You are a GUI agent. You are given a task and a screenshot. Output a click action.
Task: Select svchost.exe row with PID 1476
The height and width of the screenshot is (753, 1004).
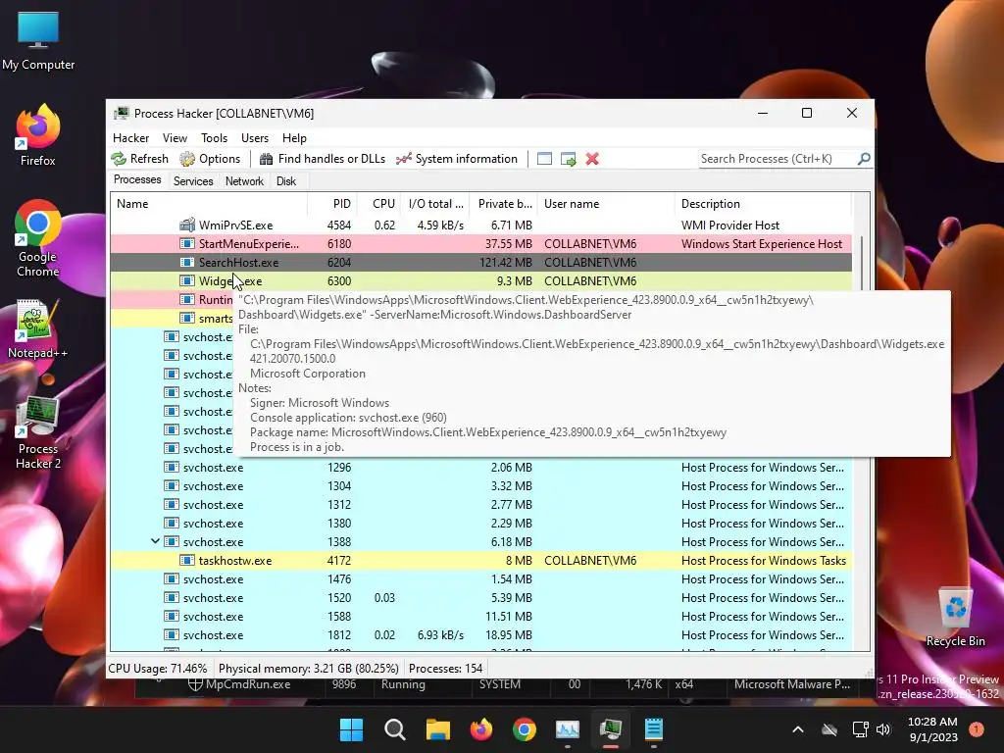(481, 578)
